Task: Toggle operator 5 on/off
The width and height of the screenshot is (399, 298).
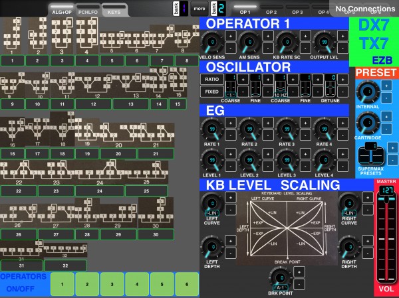Action: tap(162, 284)
